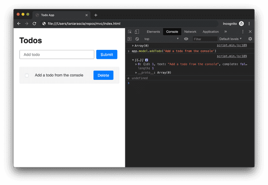Open console settings gear
The height and width of the screenshot is (185, 268).
coord(250,39)
